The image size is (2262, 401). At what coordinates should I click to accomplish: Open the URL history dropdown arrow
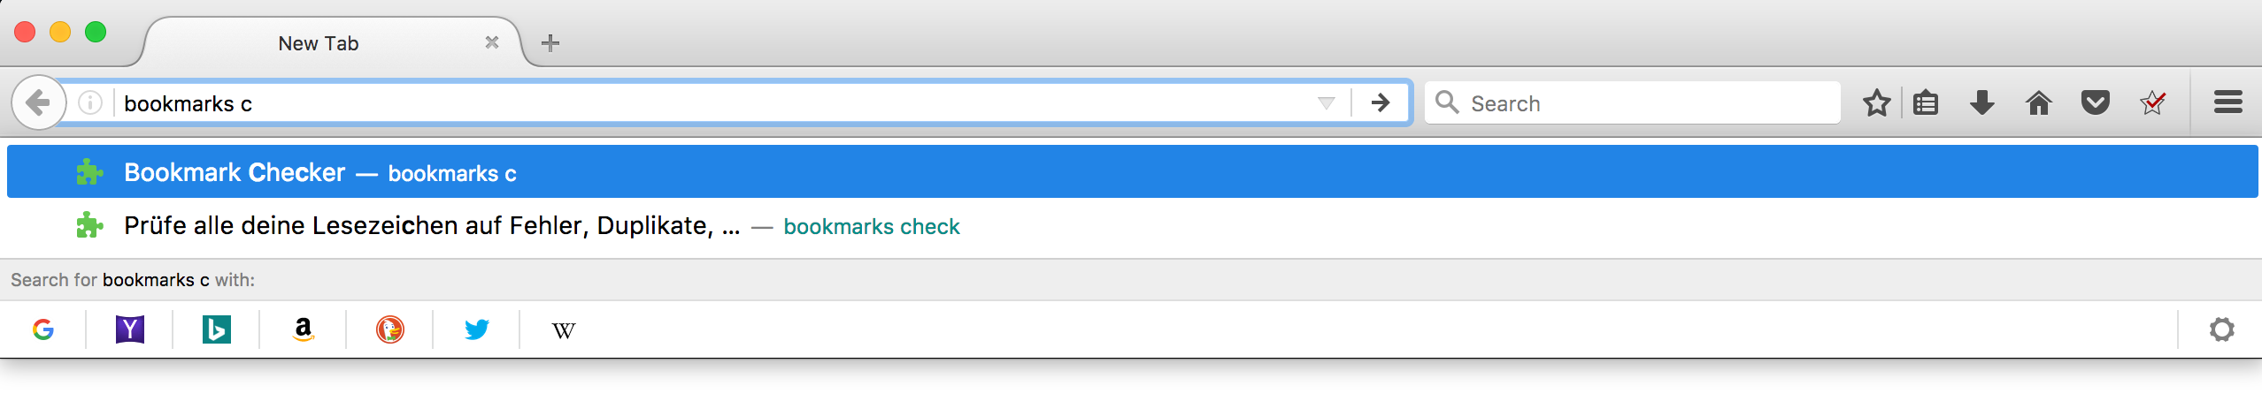[1326, 103]
